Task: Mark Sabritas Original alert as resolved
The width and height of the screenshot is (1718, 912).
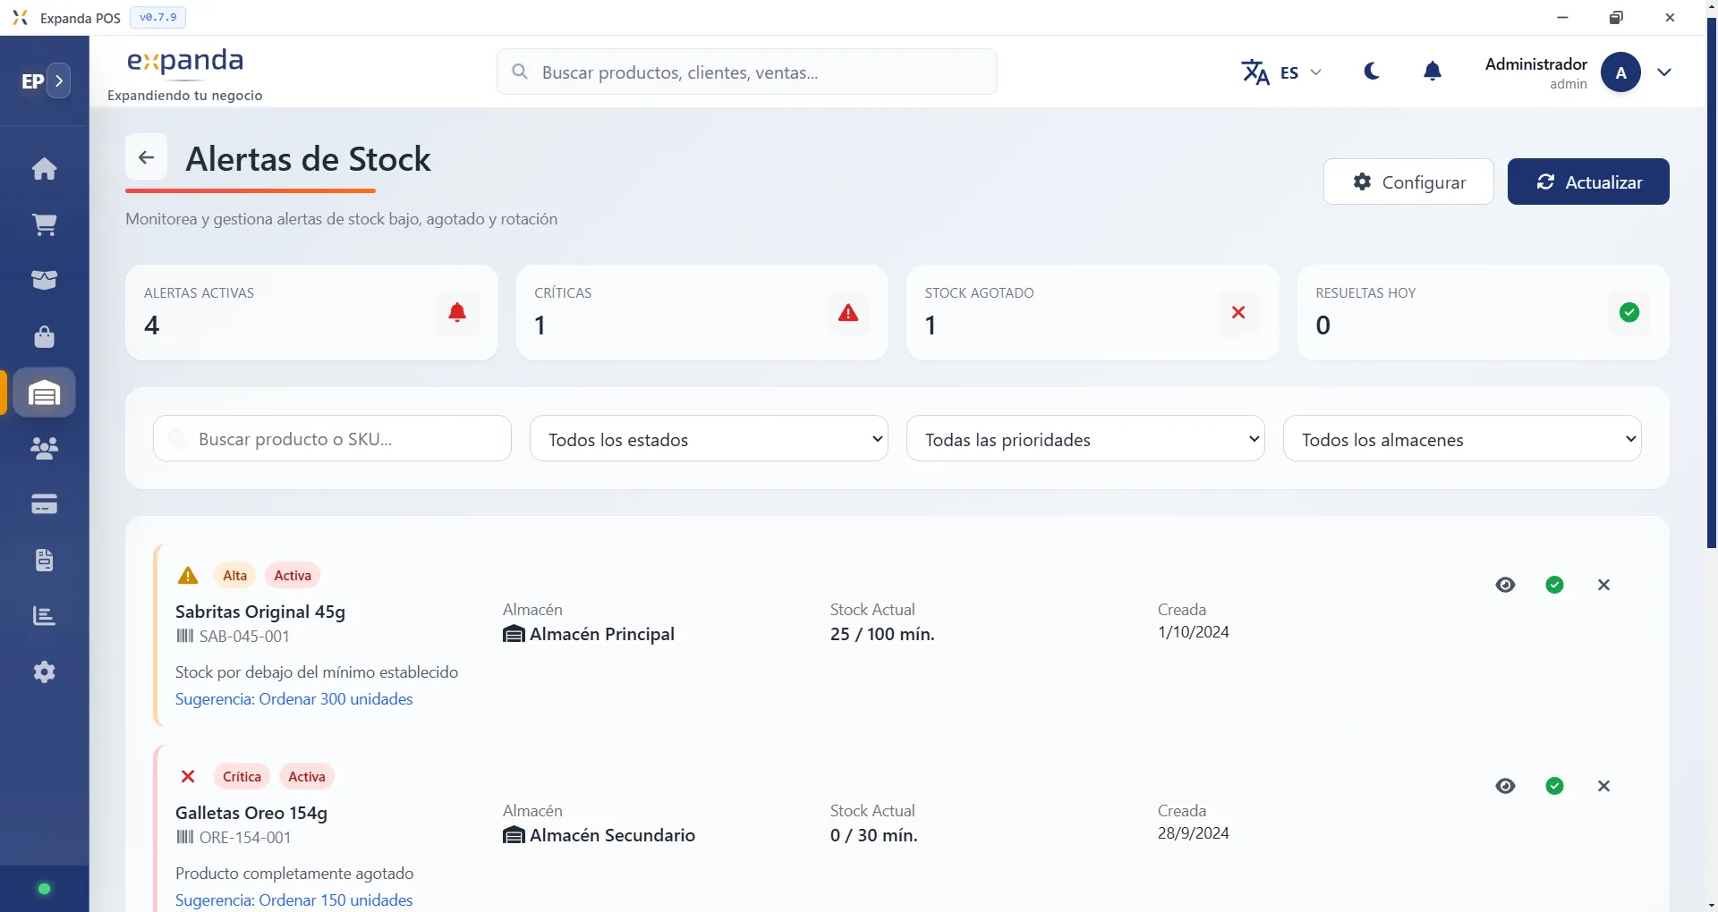Action: coord(1555,585)
